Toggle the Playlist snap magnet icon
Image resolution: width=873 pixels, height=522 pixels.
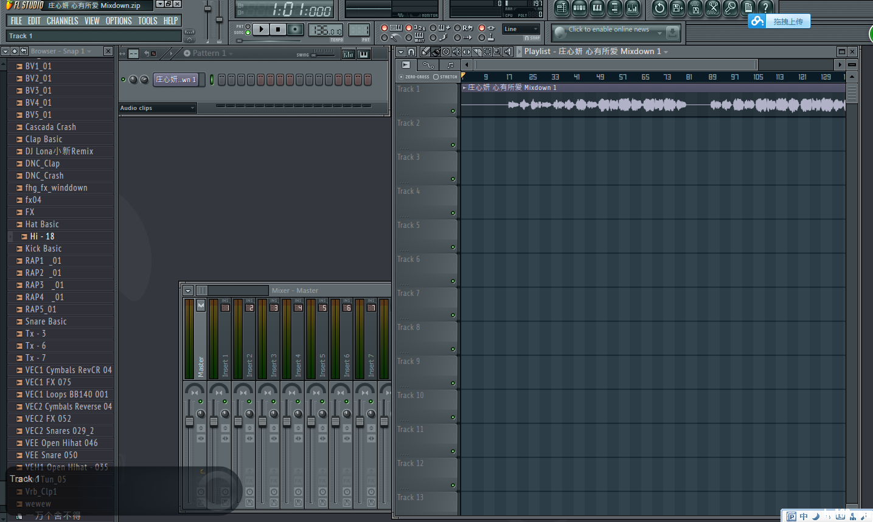tap(412, 52)
